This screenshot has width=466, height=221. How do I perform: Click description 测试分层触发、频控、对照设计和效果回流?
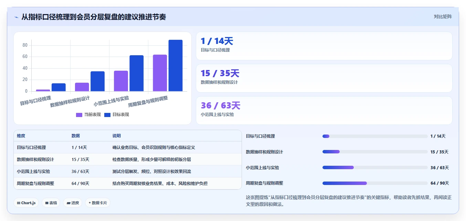(152, 172)
